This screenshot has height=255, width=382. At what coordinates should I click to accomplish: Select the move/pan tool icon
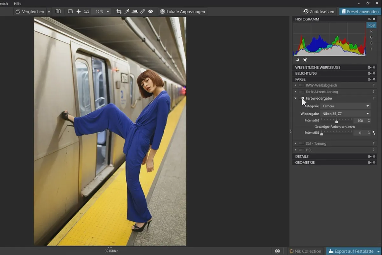pos(79,11)
